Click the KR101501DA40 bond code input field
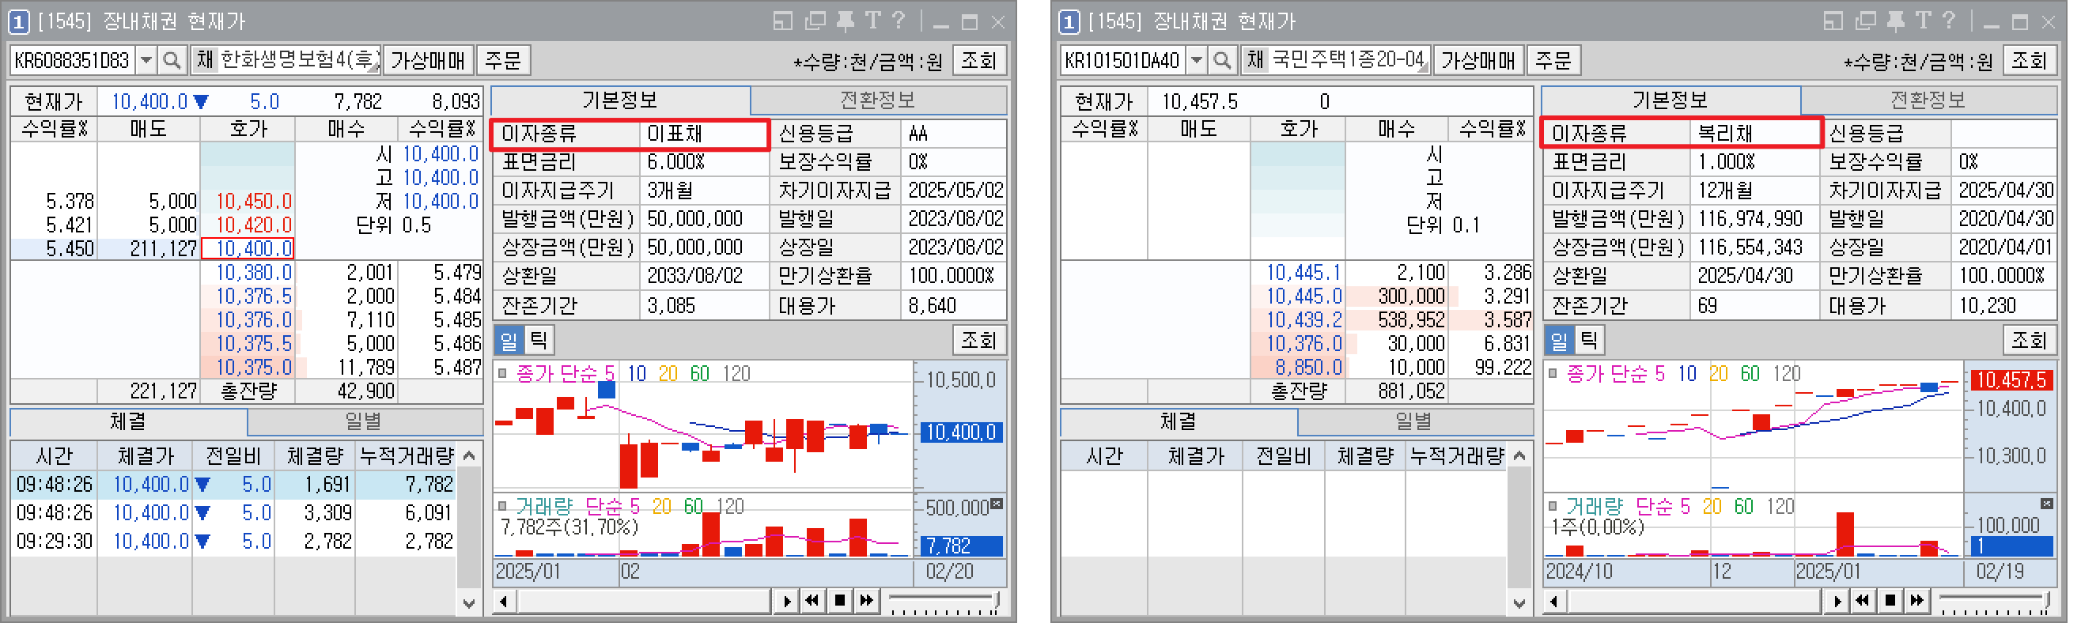 click(1123, 61)
